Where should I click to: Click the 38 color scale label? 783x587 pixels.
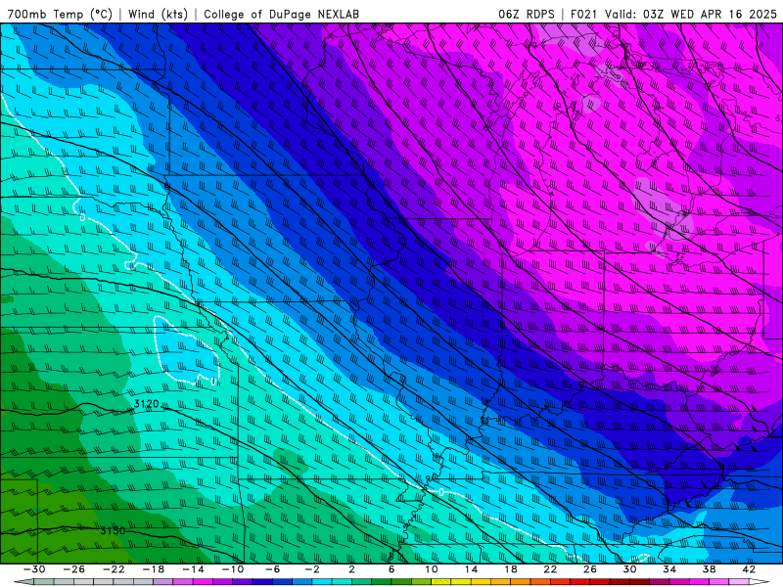pos(709,569)
